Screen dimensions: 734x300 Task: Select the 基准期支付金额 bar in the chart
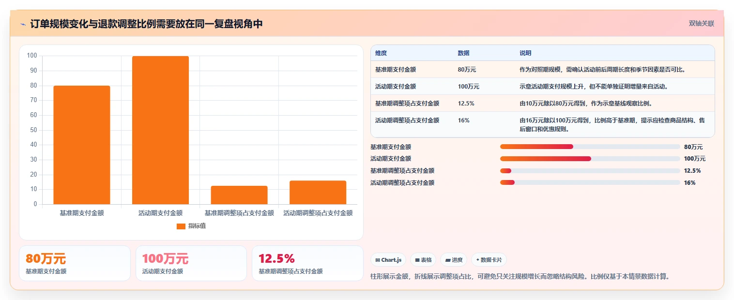click(82, 145)
